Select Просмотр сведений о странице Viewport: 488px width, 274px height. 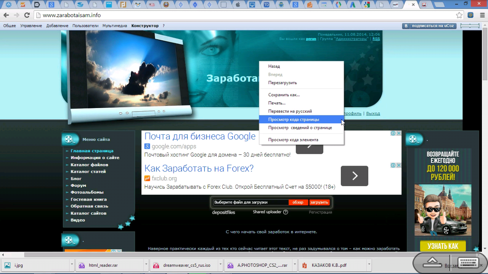[301, 128]
